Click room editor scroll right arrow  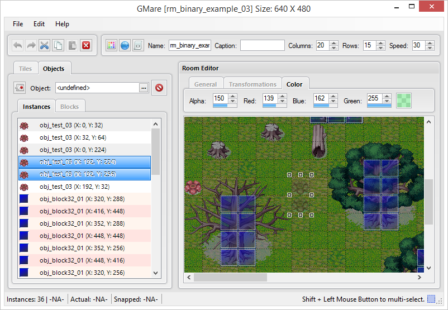click(x=419, y=277)
